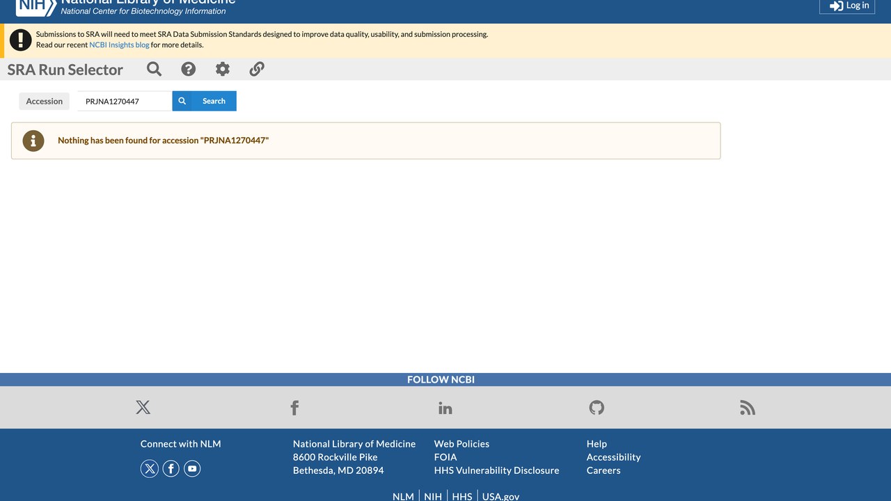The image size is (891, 501).
Task: Click the "Connect with NLM" heading
Action: coord(181,444)
